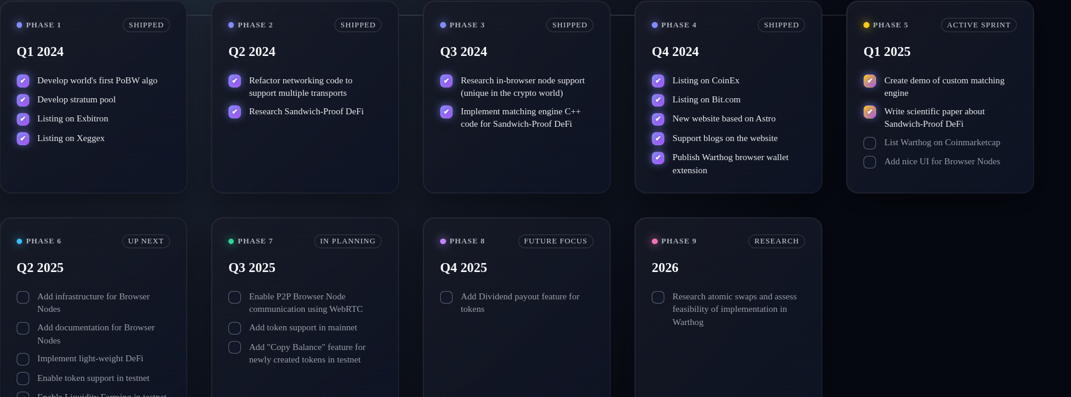
Task: Click the green dot beside Phase 7
Action: [x=231, y=241]
